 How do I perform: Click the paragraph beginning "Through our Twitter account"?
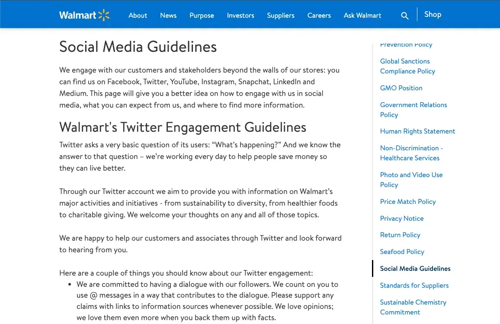point(199,203)
